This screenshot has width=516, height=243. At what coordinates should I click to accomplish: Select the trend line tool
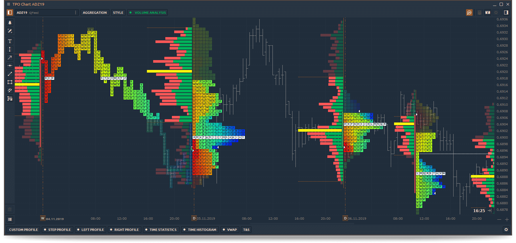10,74
